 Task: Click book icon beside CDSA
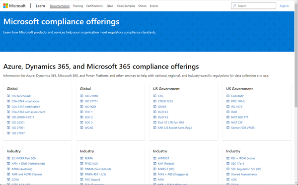(x=8, y=180)
